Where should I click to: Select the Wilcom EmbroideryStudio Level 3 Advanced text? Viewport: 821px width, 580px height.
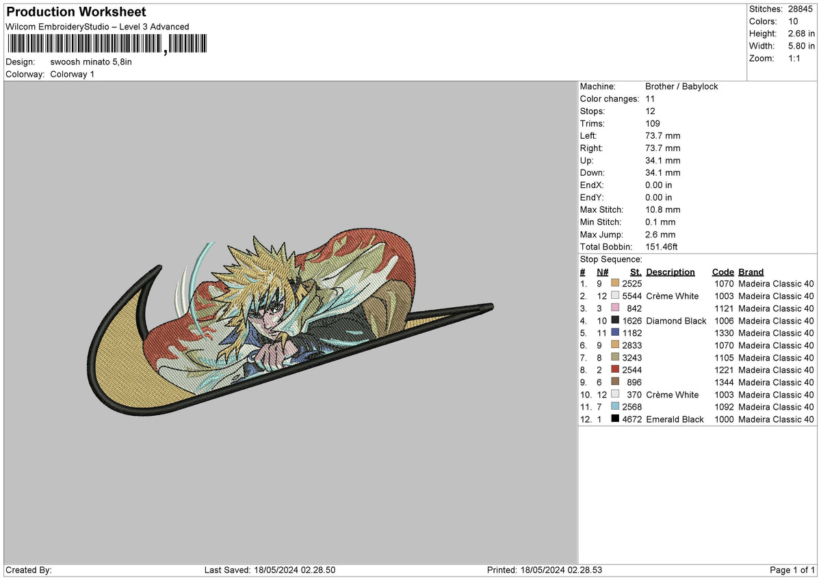(x=97, y=27)
